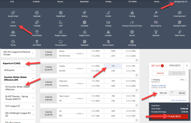The height and width of the screenshot is (123, 191).
Task: Expand the CCT League section
Action: pyautogui.click(x=33, y=106)
